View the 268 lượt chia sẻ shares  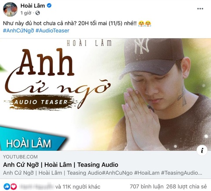pos(186,187)
